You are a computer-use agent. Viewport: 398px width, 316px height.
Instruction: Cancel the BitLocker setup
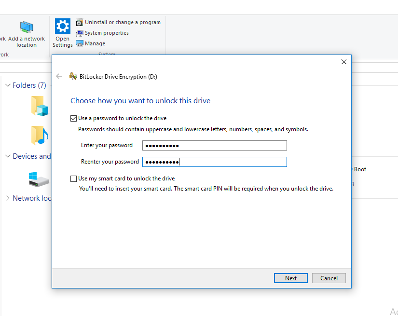(329, 278)
